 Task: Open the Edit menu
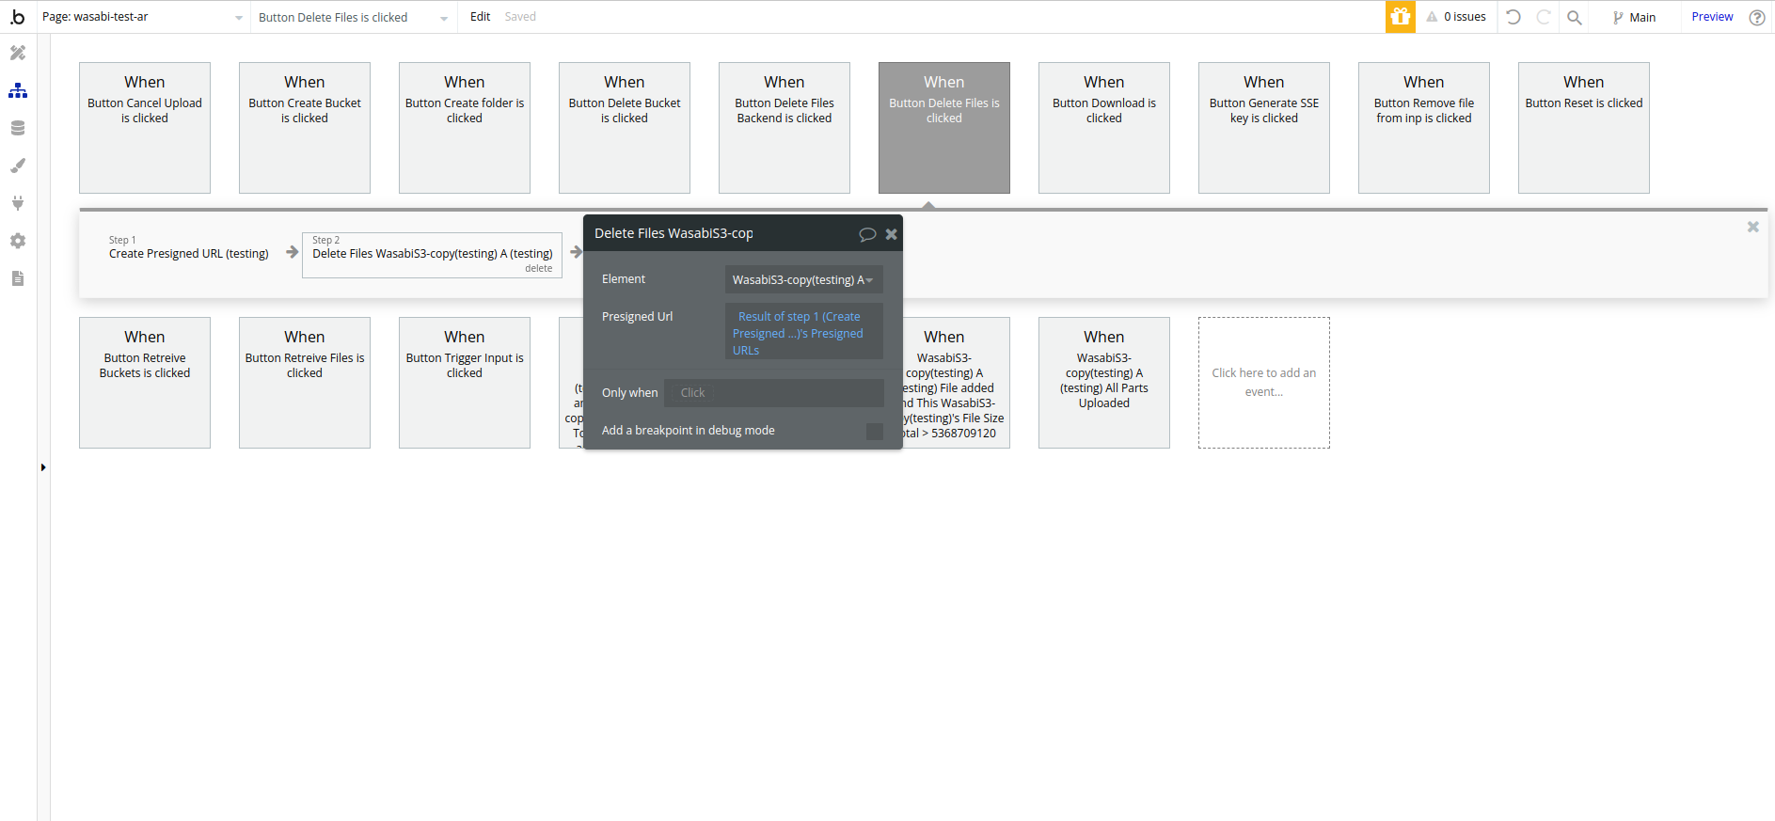click(x=480, y=17)
